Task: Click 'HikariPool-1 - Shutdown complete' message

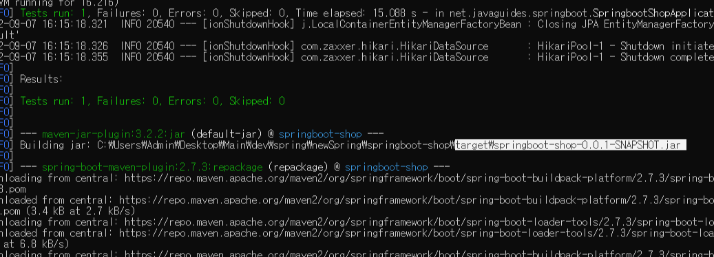Action: (626, 57)
